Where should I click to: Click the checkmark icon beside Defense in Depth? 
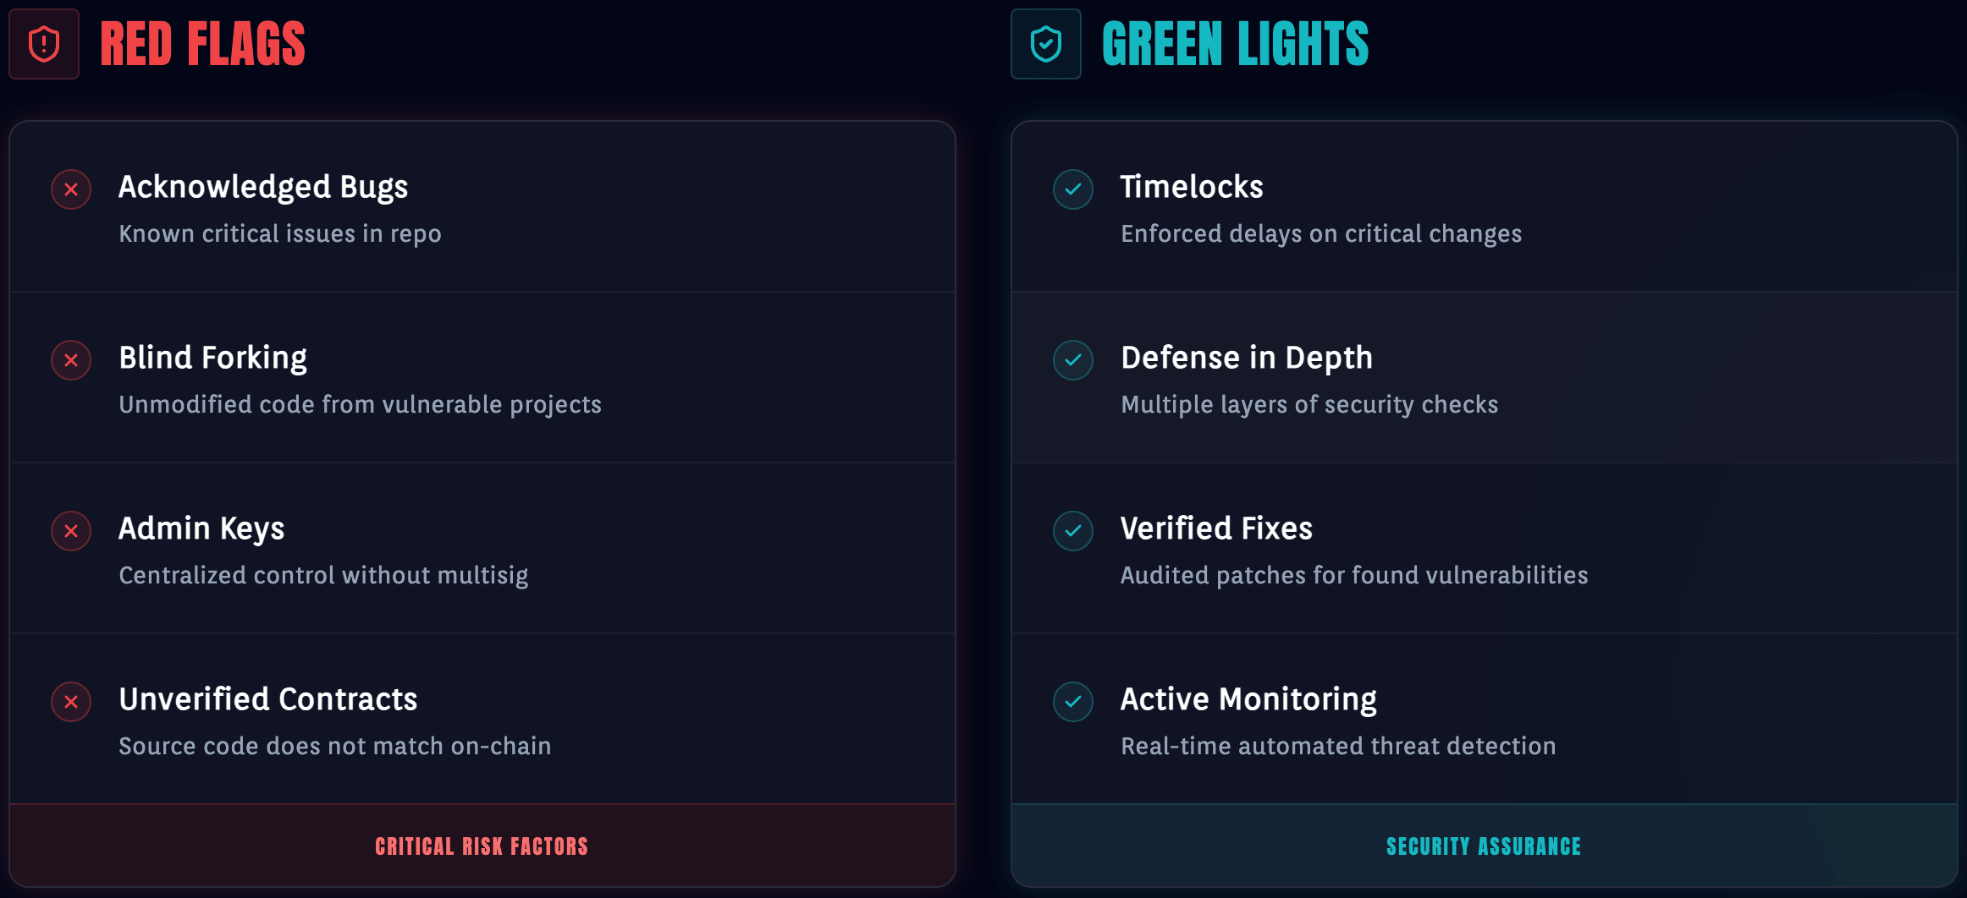click(x=1072, y=360)
